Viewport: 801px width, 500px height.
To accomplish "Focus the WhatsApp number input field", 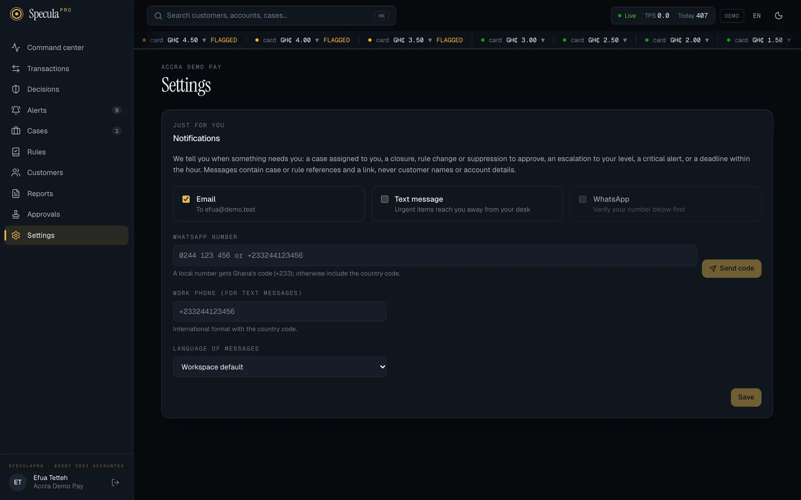I will point(435,255).
